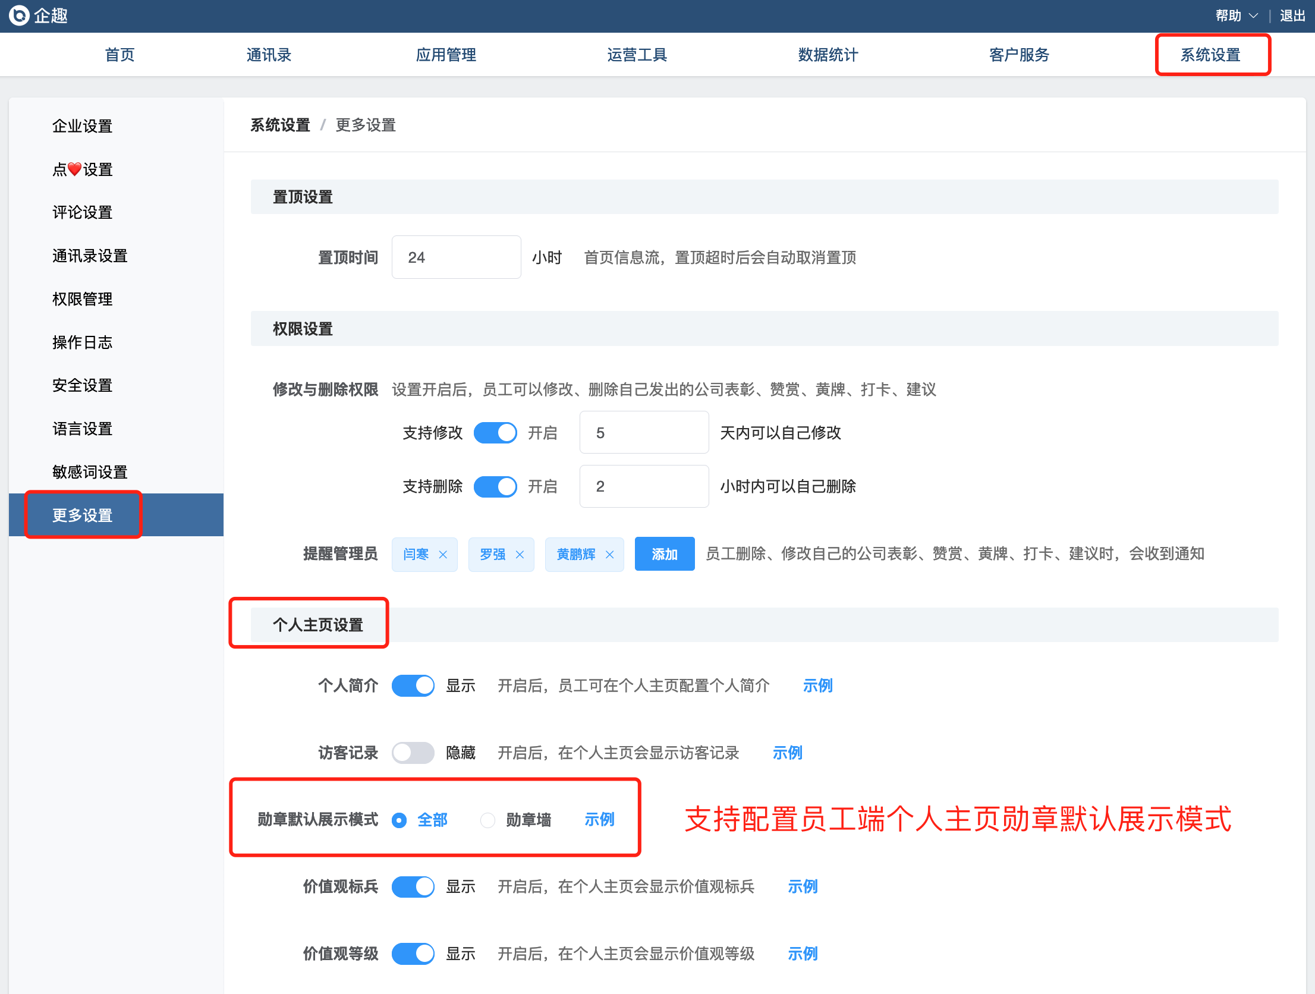Click the 置顶时间 hours input field
This screenshot has width=1315, height=994.
pos(456,257)
